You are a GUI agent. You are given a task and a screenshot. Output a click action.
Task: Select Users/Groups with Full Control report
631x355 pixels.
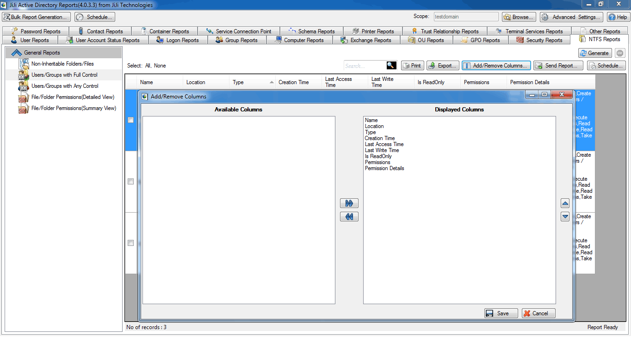[x=64, y=75]
